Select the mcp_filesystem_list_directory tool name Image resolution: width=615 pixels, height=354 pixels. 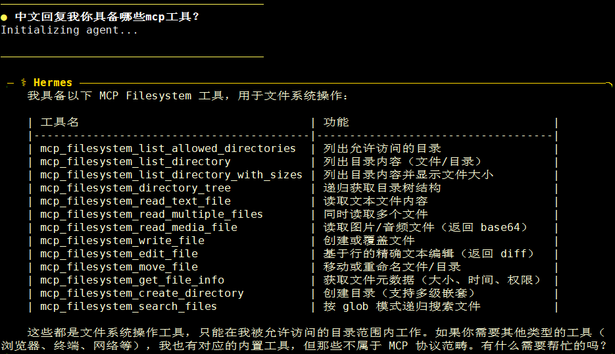[135, 162]
